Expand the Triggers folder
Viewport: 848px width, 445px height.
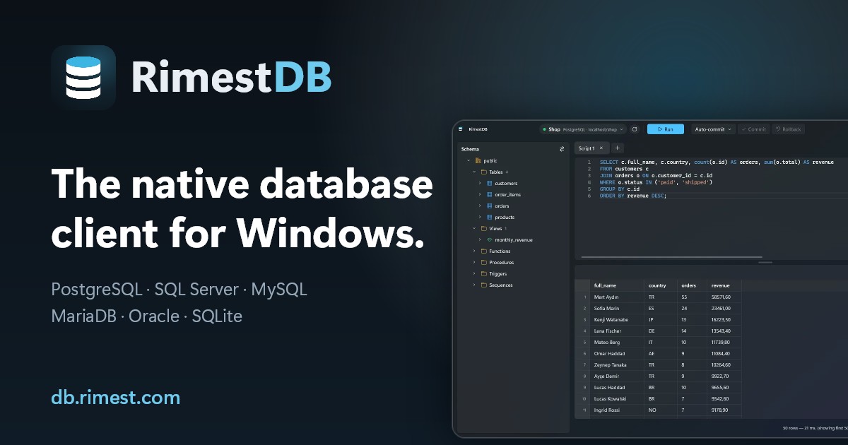pyautogui.click(x=474, y=273)
